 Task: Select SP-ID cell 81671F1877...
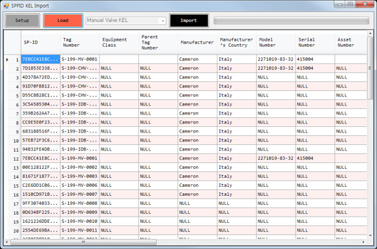click(x=41, y=177)
